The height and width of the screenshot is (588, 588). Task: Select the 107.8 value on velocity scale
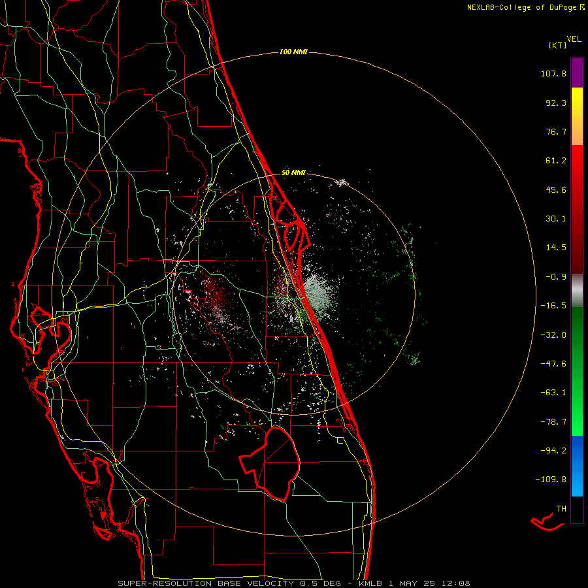(553, 73)
